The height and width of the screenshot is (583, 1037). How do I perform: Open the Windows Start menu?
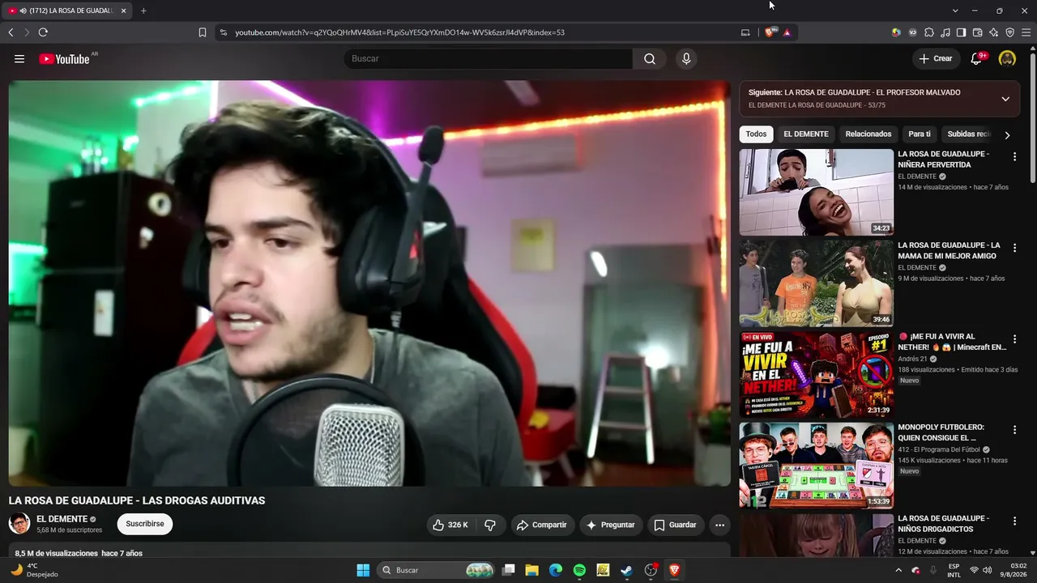[363, 570]
